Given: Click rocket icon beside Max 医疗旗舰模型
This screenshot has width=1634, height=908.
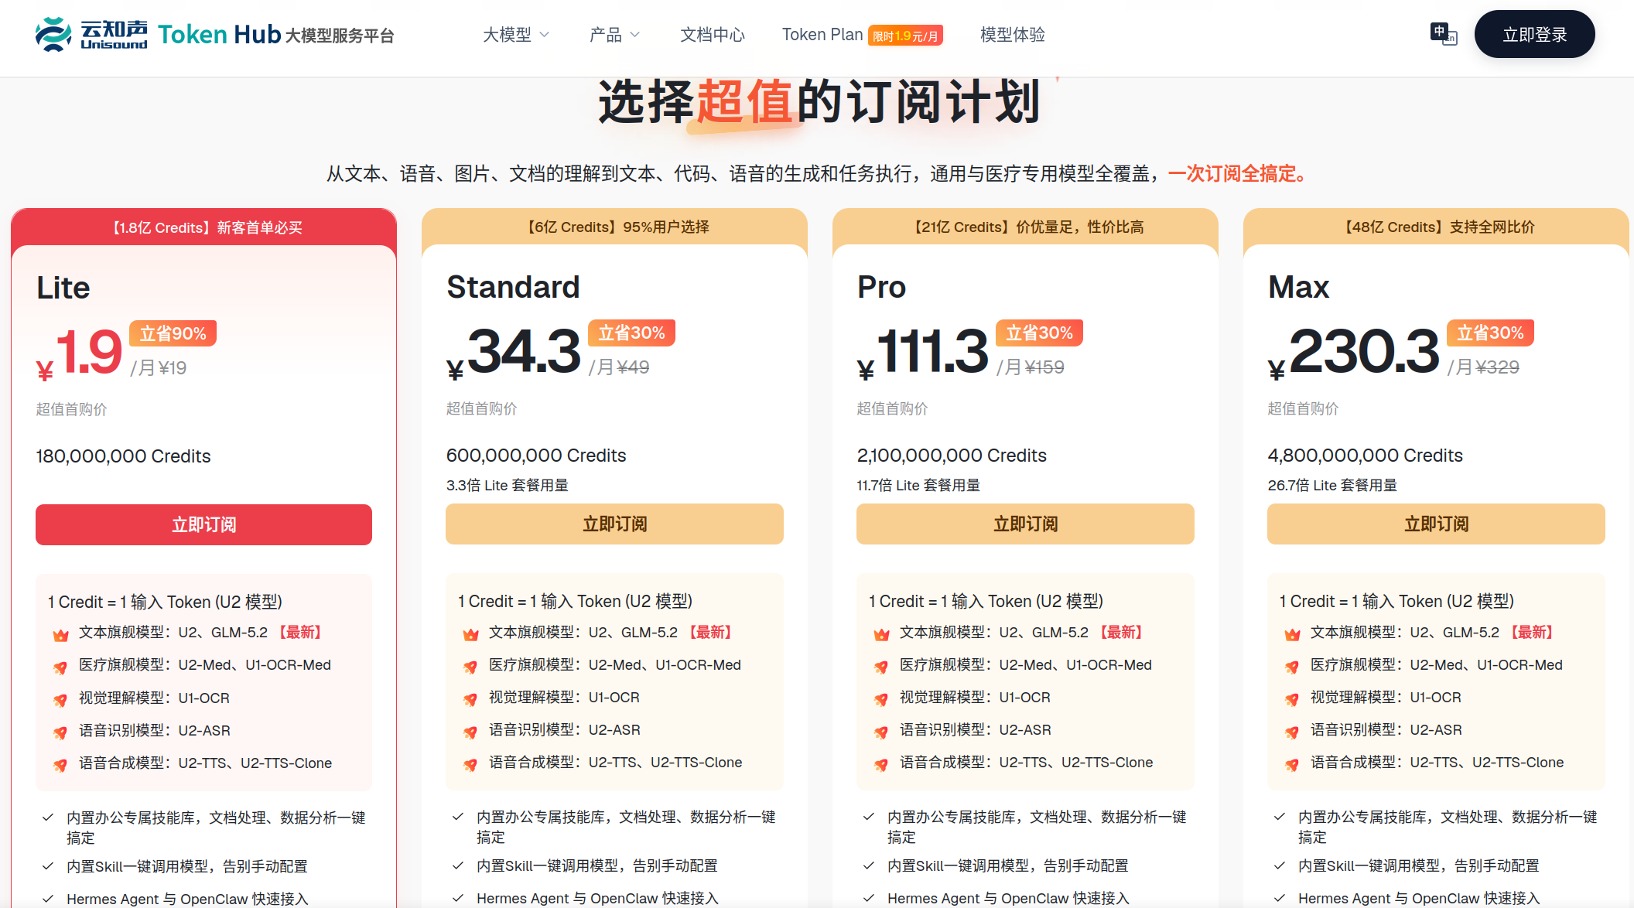Looking at the screenshot, I should pyautogui.click(x=1292, y=667).
